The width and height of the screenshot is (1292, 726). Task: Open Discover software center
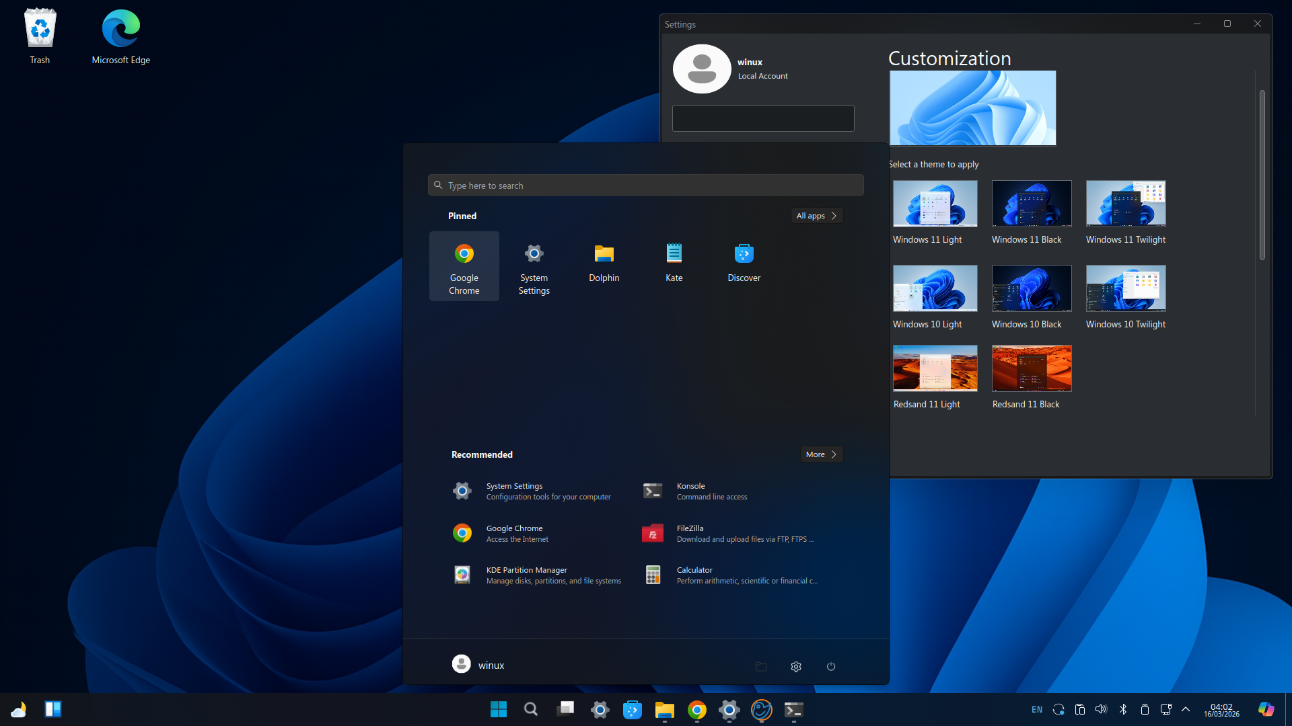[x=744, y=263]
